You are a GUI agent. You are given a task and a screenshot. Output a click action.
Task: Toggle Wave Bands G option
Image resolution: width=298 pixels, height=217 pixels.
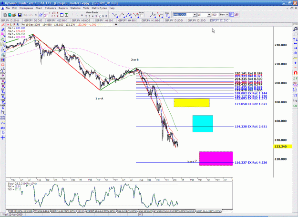(x=103, y=16)
